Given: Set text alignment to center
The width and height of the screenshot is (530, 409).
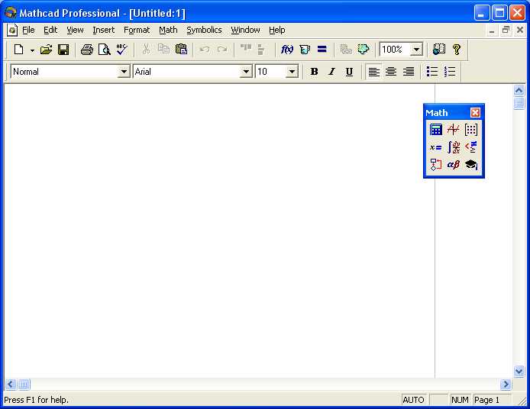Looking at the screenshot, I should 391,72.
